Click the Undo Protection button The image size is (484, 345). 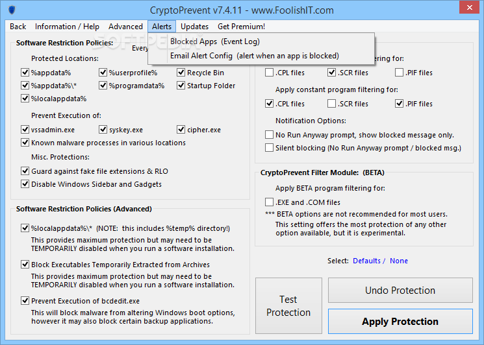(400, 290)
